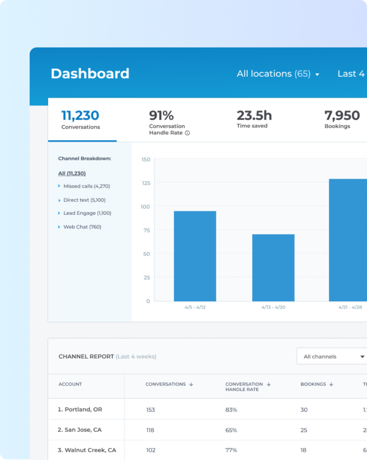Select the 11,230 Conversations tab
367x460 pixels.
[82, 119]
